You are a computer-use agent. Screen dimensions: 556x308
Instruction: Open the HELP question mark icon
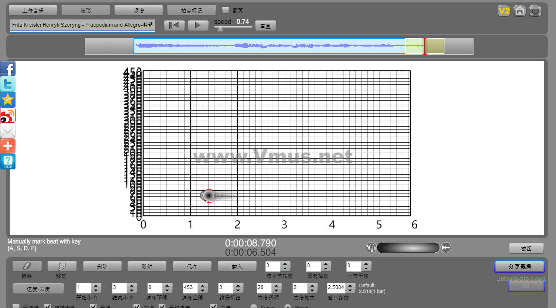point(8,162)
